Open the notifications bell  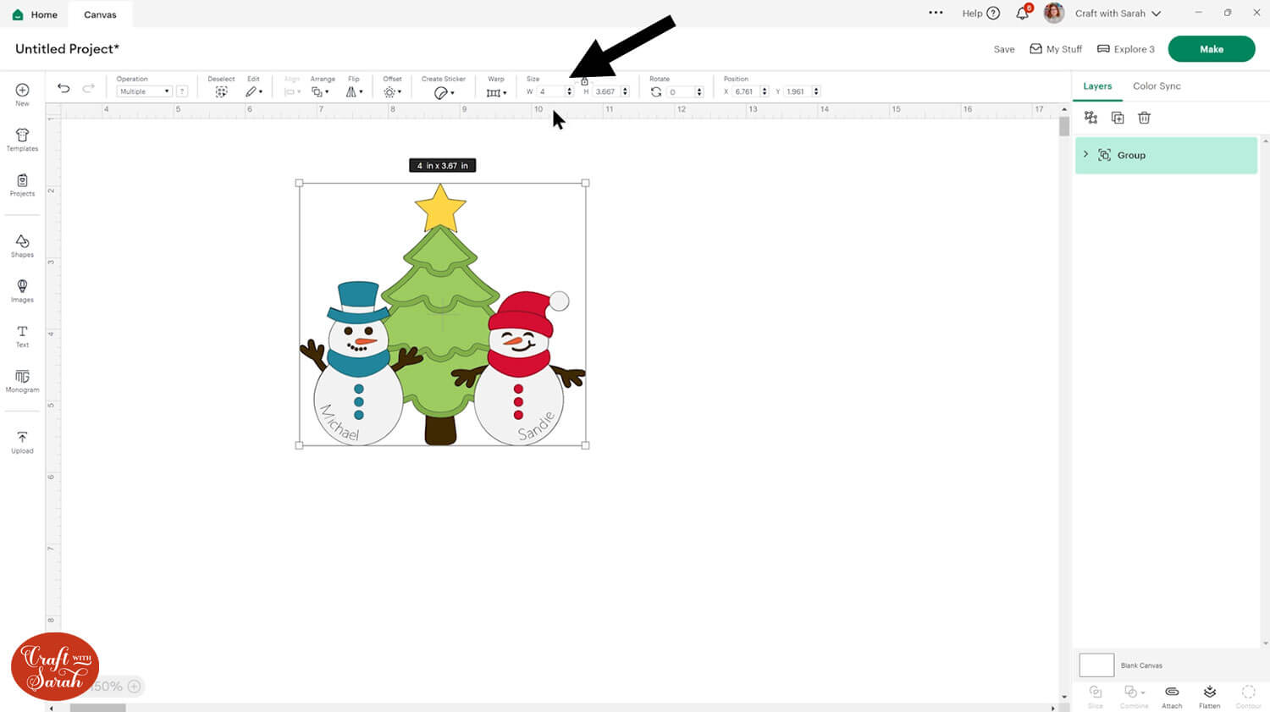(1023, 14)
